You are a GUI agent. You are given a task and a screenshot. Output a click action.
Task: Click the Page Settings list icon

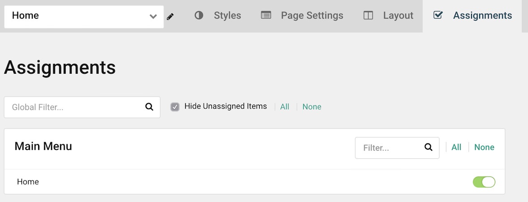click(266, 16)
